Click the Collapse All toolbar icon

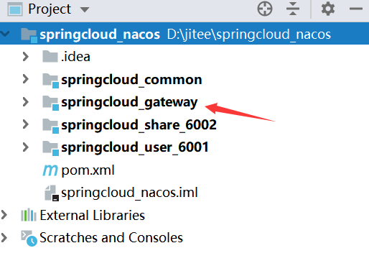(x=293, y=9)
